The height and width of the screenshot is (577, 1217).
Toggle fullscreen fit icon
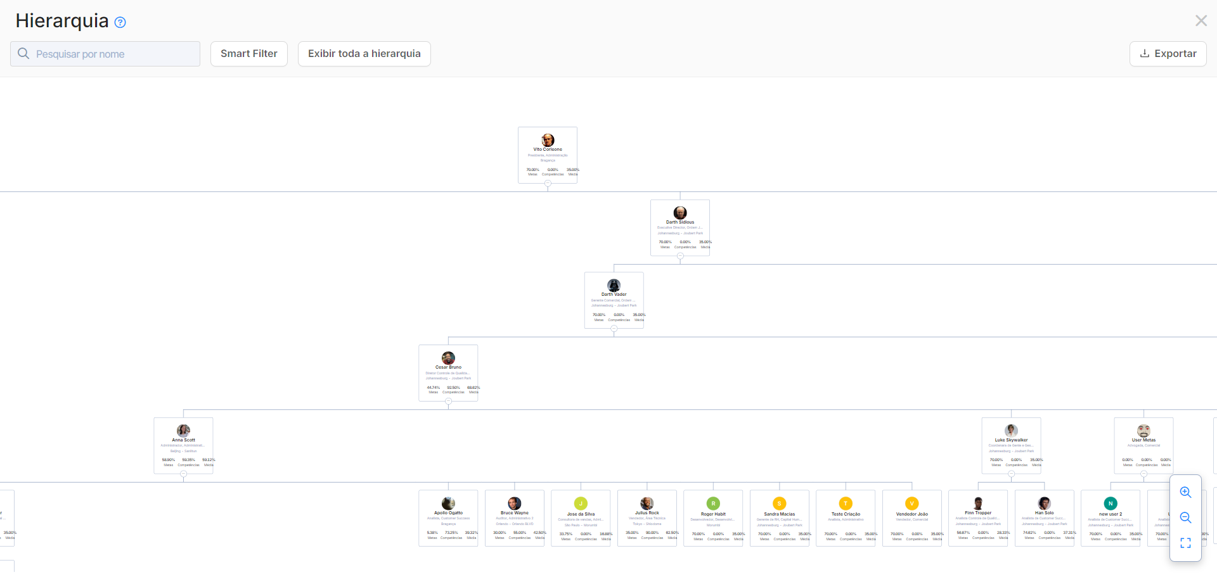click(x=1185, y=543)
